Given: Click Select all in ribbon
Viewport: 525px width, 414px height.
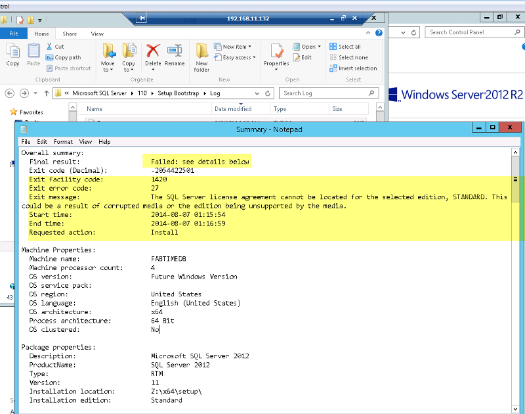Looking at the screenshot, I should [345, 47].
